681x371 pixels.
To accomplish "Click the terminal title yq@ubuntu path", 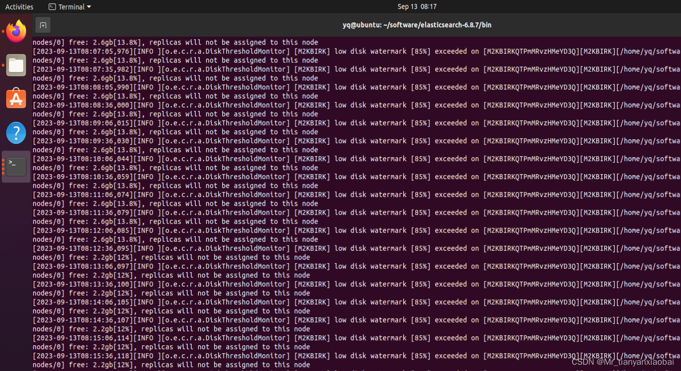I will [417, 25].
